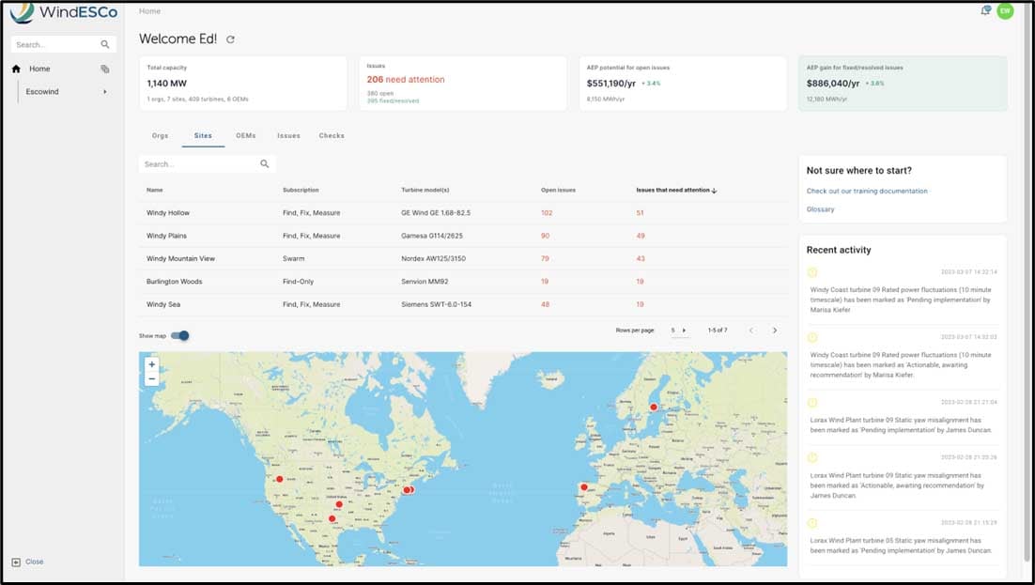
Task: Open the Glossary link
Action: point(820,209)
